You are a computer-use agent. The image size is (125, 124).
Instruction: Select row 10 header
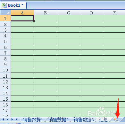coord(5,70)
